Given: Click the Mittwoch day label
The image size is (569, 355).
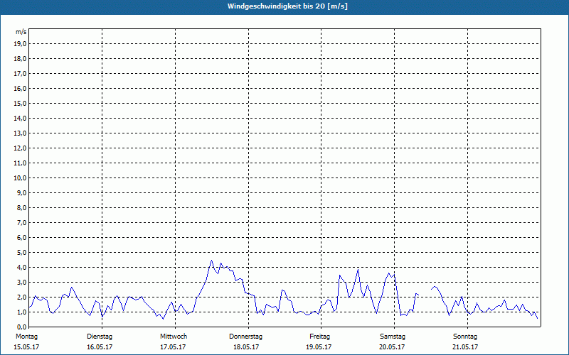Looking at the screenshot, I should 174,336.
